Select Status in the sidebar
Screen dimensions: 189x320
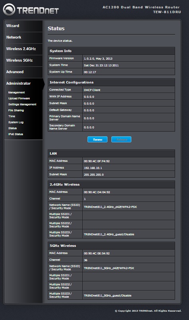12,128
